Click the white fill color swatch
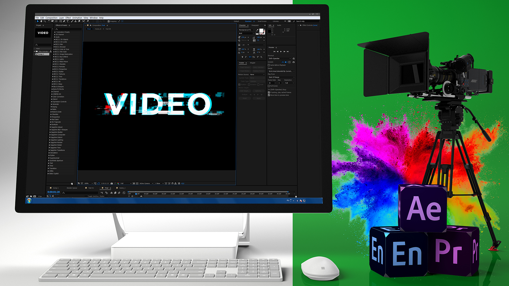This screenshot has width=509, height=286. click(x=261, y=31)
